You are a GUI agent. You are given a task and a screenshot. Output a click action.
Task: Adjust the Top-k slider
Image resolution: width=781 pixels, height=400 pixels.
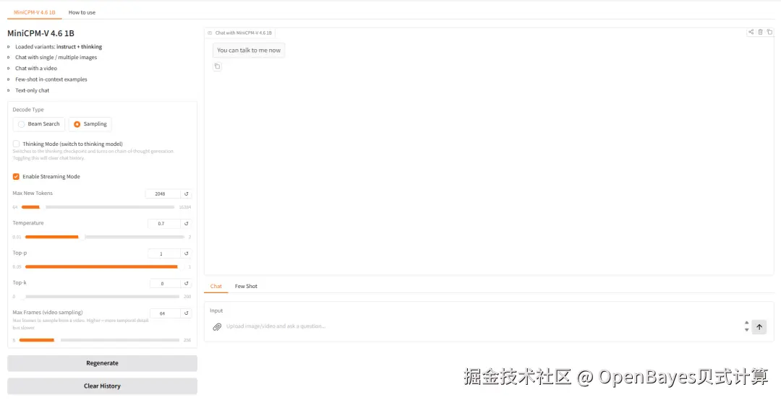pyautogui.click(x=100, y=297)
